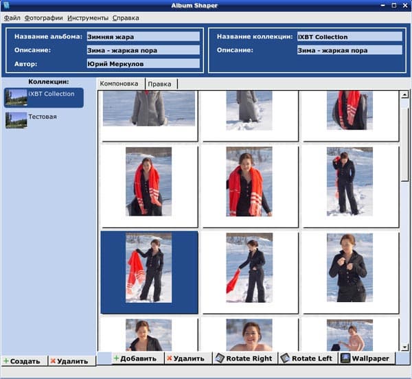The image size is (412, 379).
Task: Click the album name field Зимняя жара
Action: tap(144, 36)
